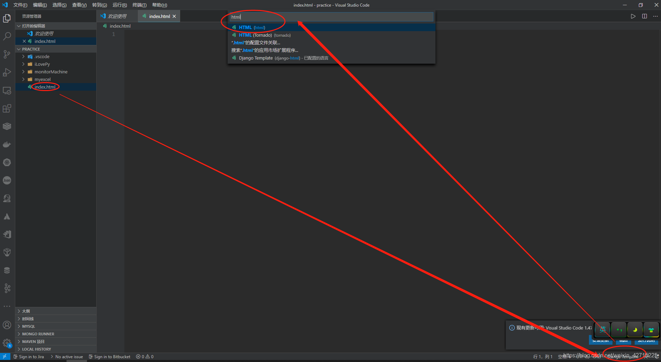
Task: Go to line via 行 1, 列 1
Action: pos(543,356)
